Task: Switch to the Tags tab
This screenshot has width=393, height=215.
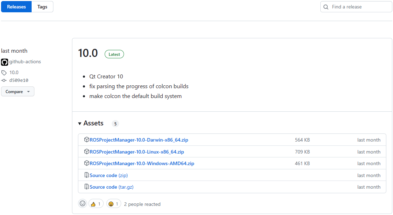Action: pos(42,7)
